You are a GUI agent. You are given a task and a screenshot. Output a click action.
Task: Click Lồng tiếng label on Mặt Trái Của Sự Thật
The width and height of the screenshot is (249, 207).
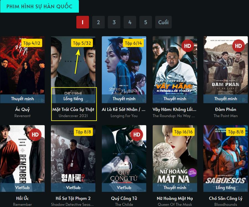73,99
